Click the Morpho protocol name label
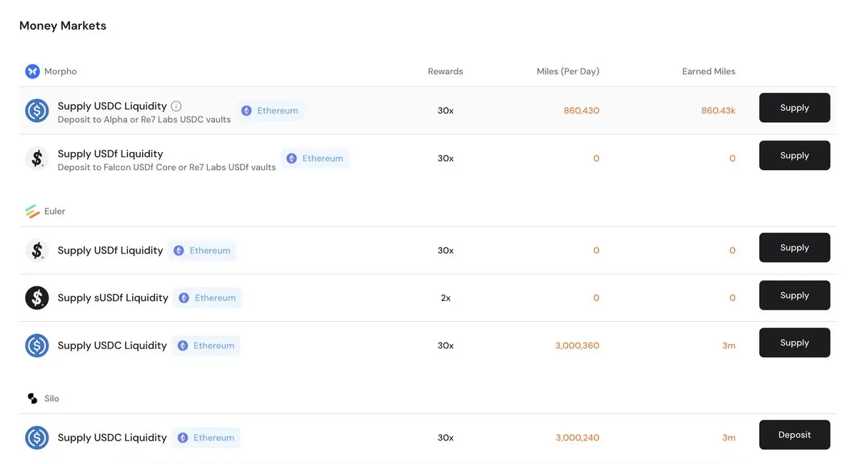This screenshot has width=857, height=464. (61, 71)
